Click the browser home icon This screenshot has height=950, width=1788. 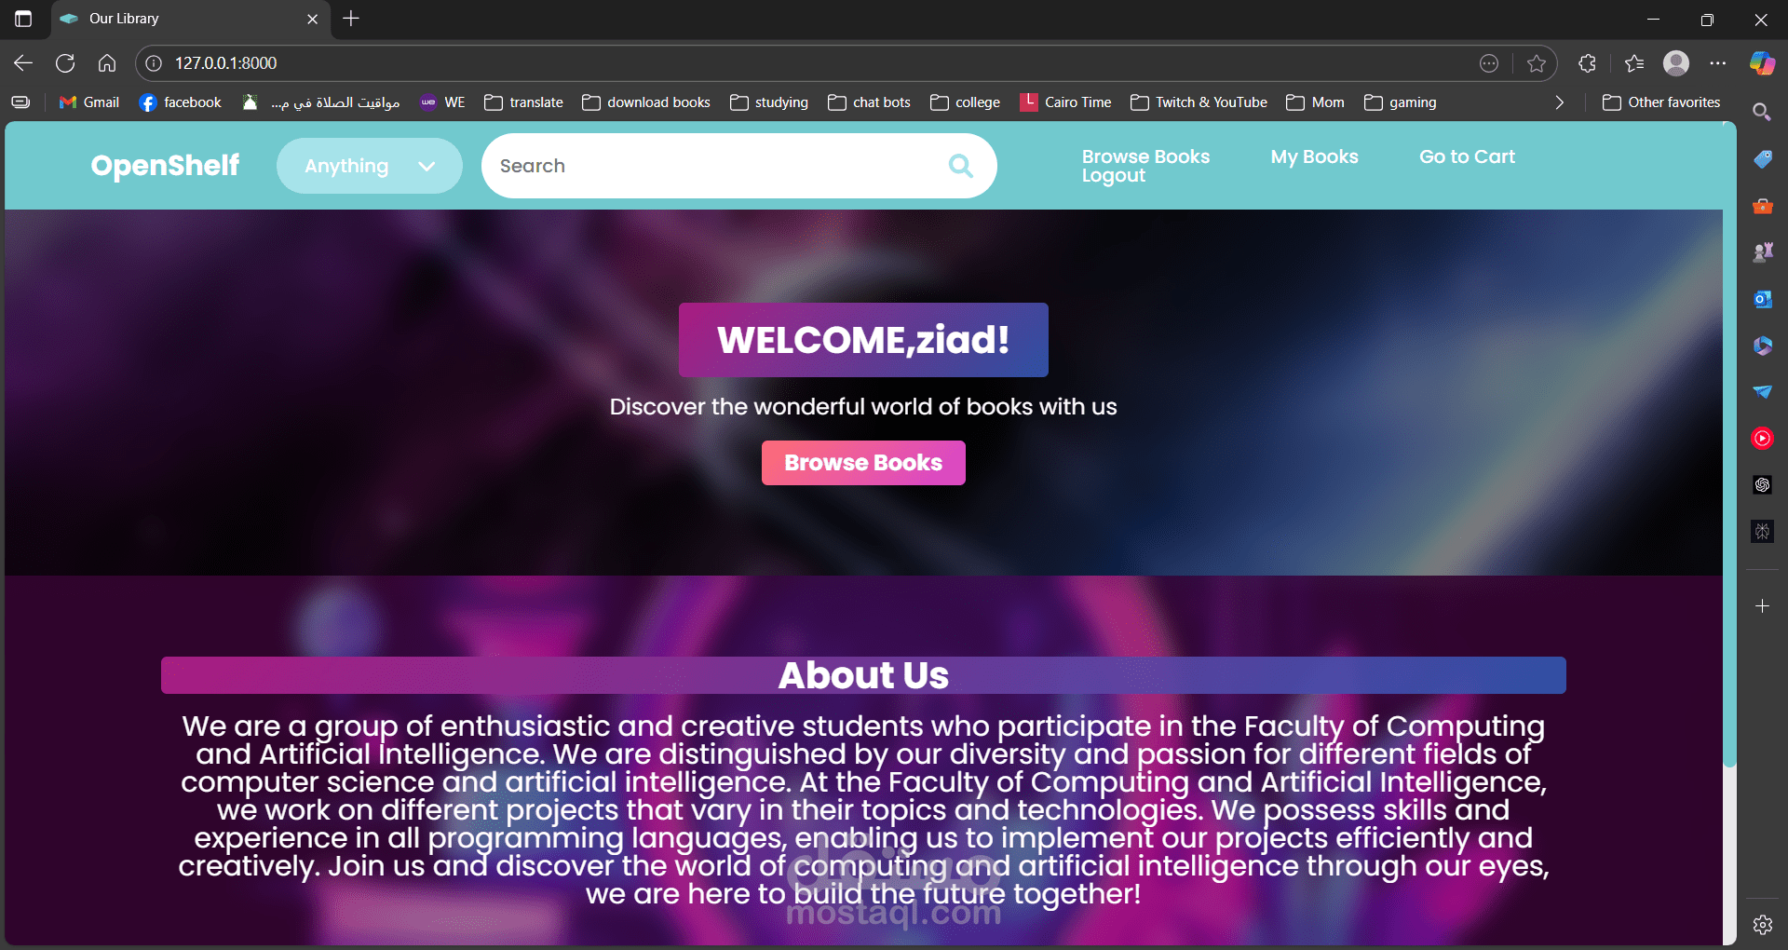tap(107, 63)
